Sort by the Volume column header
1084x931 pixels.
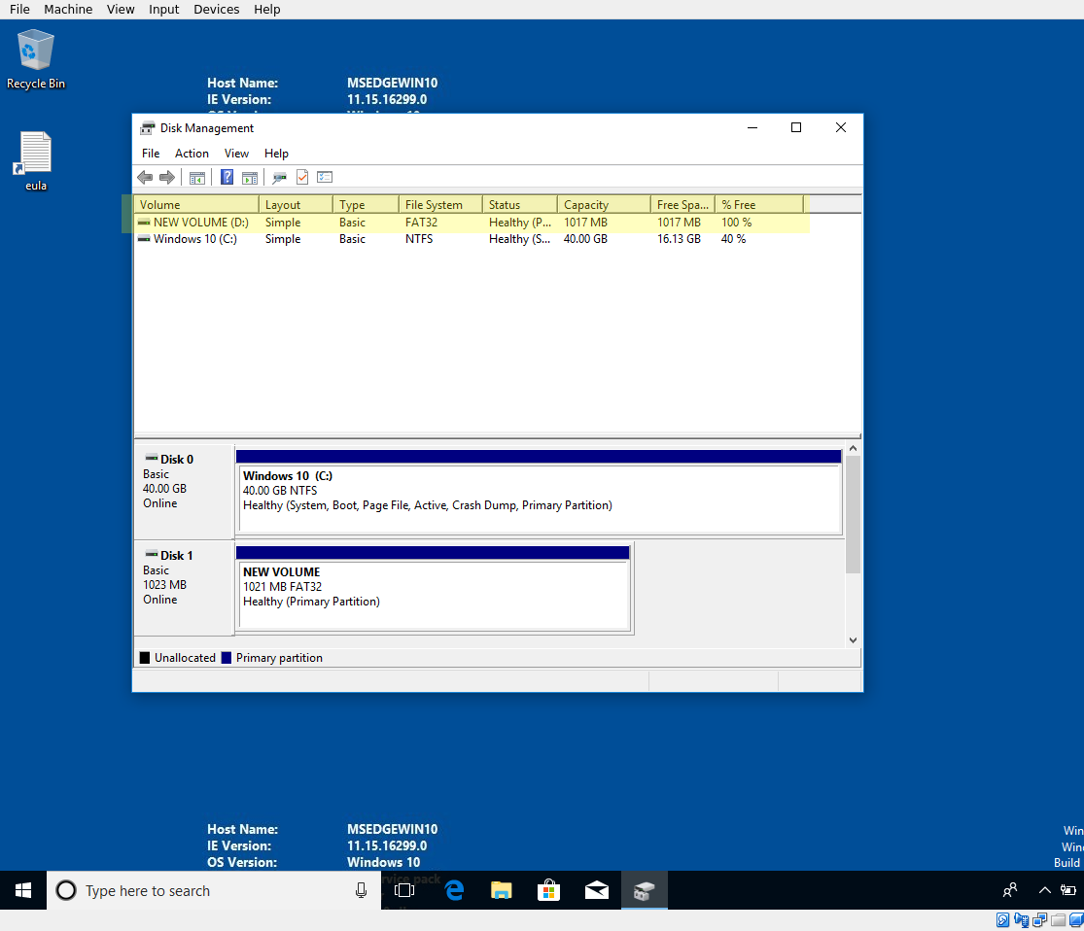click(x=196, y=205)
